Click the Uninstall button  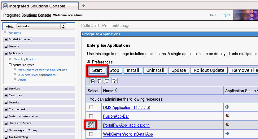pyautogui.click(x=155, y=70)
